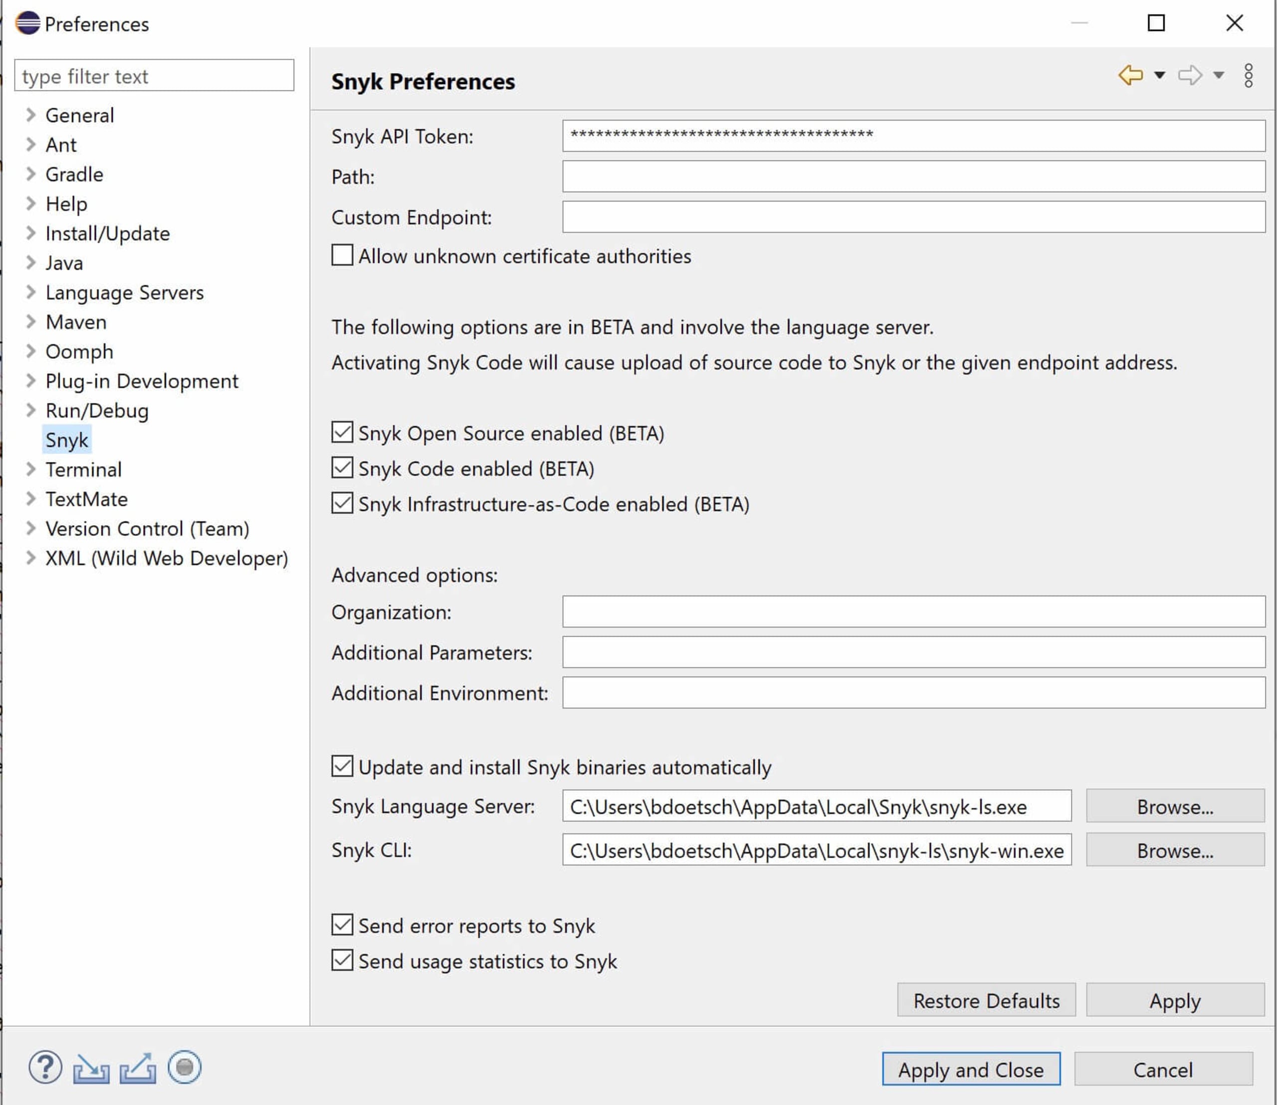Screen dimensions: 1277x1105
Task: Expand the Run/Debug tree node
Action: (x=30, y=410)
